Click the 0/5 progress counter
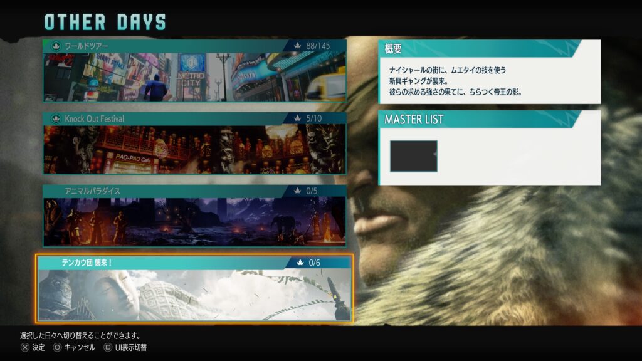 click(312, 191)
